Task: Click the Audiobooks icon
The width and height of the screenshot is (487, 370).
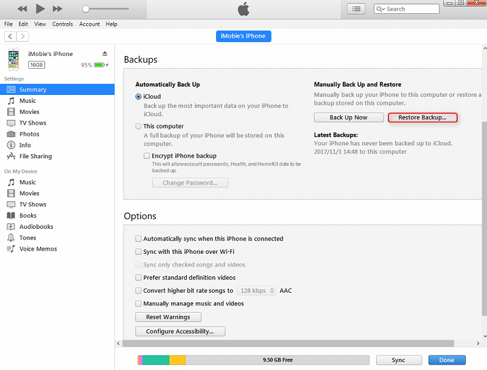Action: point(11,226)
